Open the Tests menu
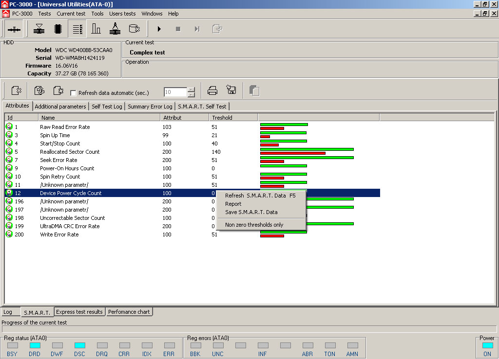Image resolution: width=499 pixels, height=359 pixels. tap(44, 14)
